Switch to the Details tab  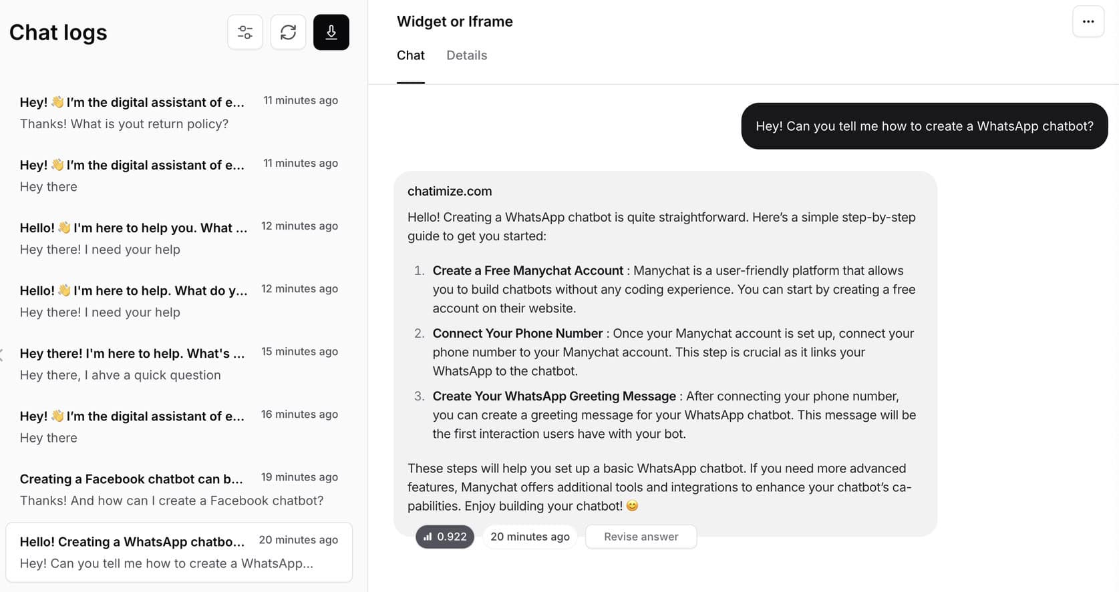(466, 55)
